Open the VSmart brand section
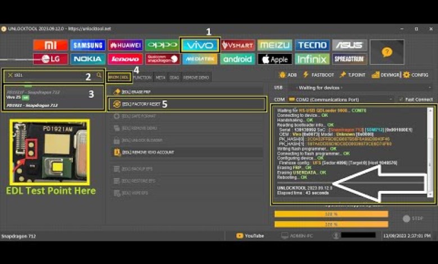The width and height of the screenshot is (438, 264). (238, 45)
